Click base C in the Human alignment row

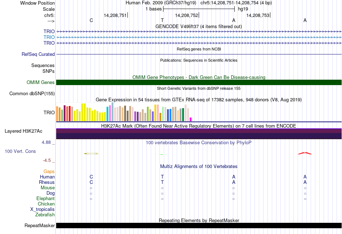(x=91, y=177)
